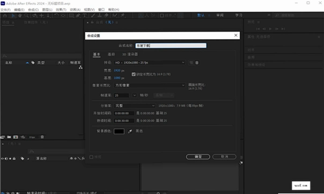Click the label tag column in timeline
This screenshot has height=194, width=324.
22,159
